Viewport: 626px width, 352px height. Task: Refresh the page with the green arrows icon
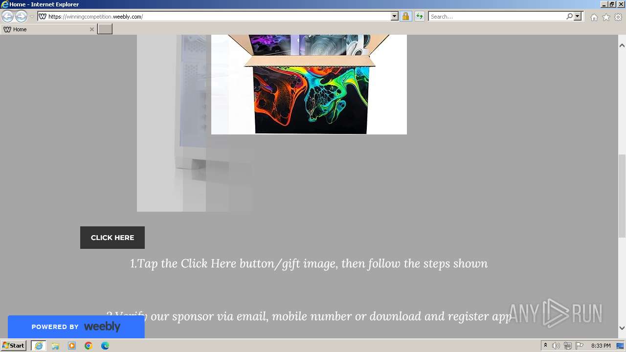click(419, 16)
